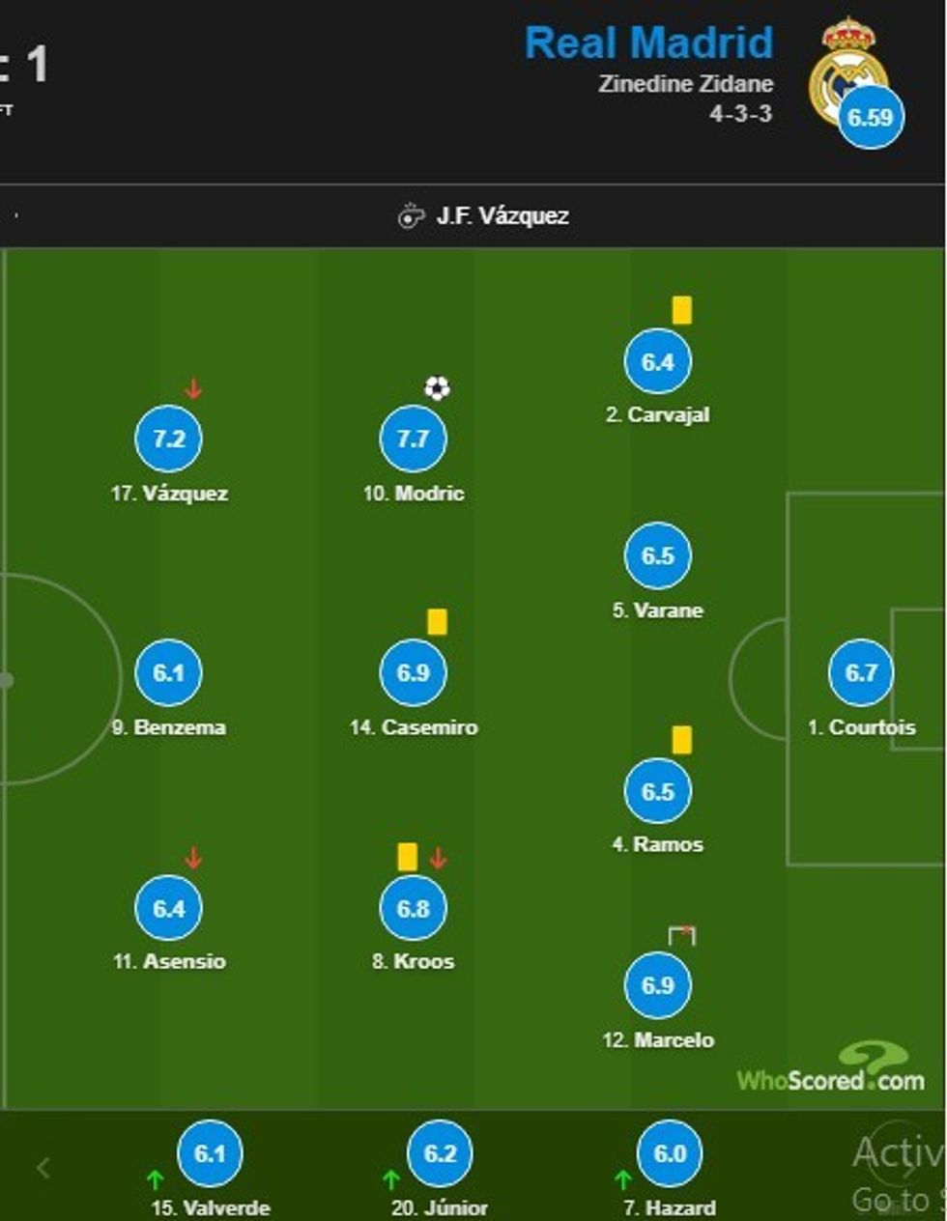The image size is (947, 1221).
Task: Open referee J.F. Vázquez's profile
Action: coord(502,215)
